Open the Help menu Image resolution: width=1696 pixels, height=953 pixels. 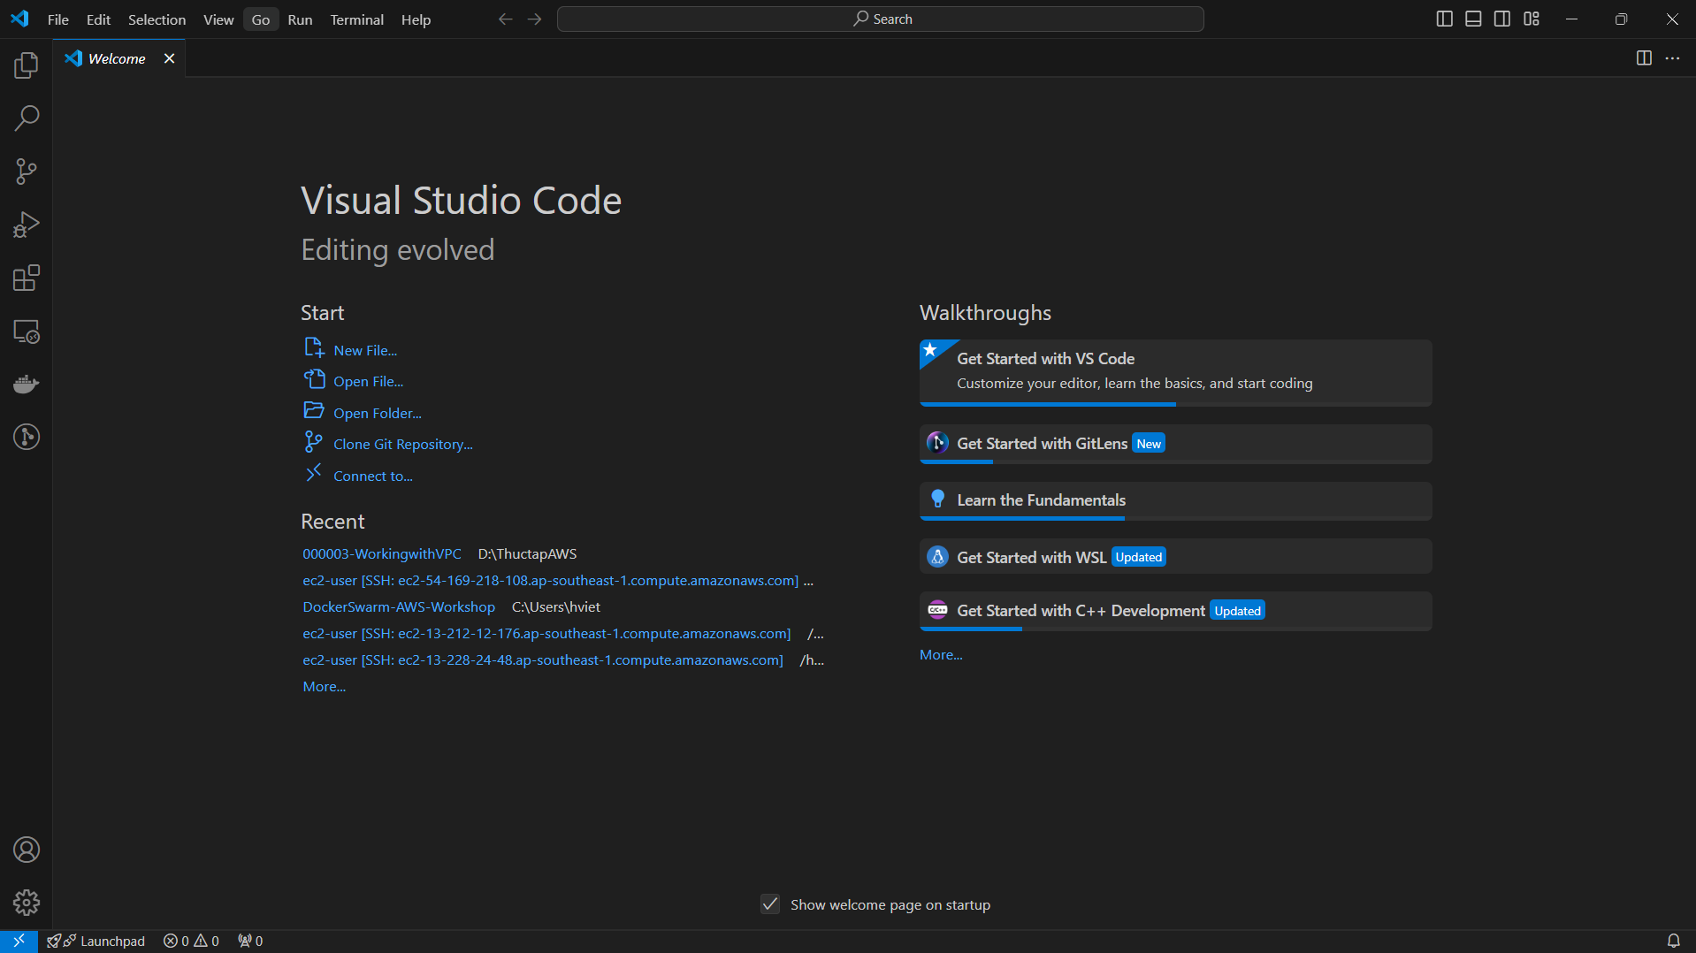tap(416, 19)
